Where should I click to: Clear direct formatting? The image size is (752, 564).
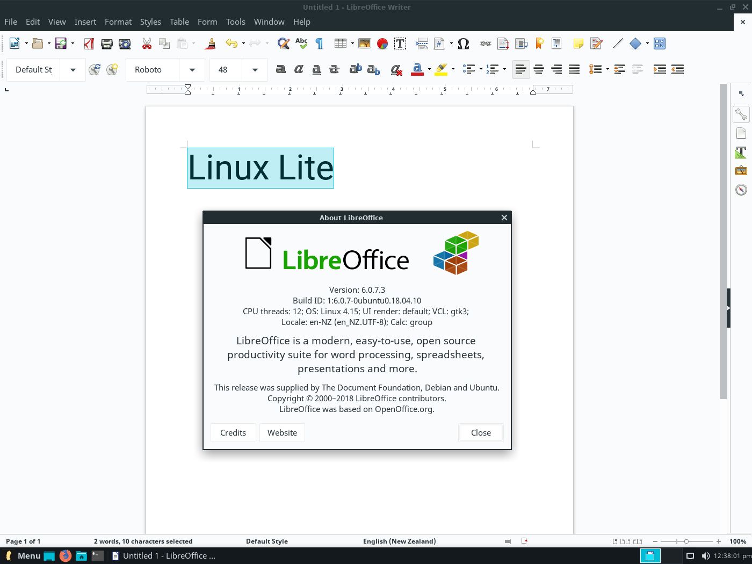[x=396, y=69]
